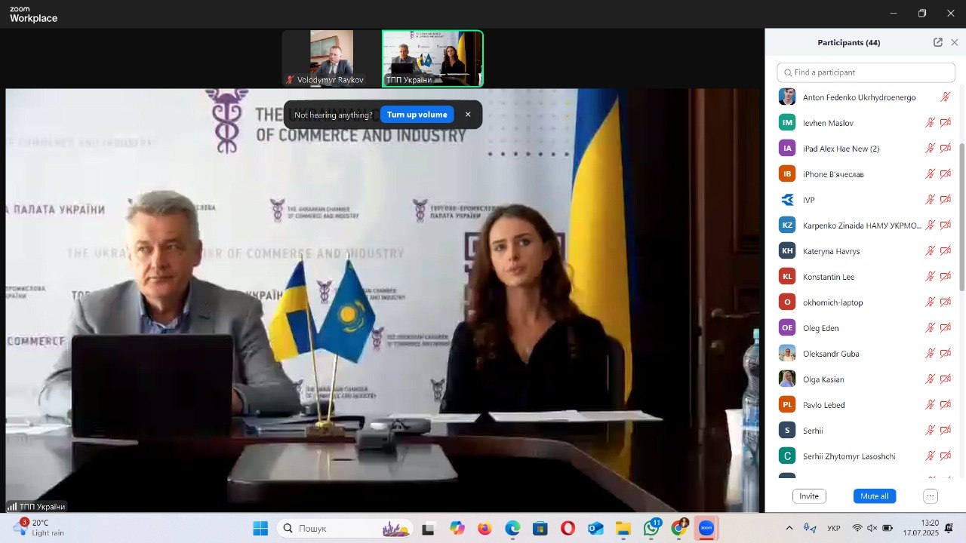Select the IM avatar of Ievhen Maslov
Image resolution: width=966 pixels, height=543 pixels.
787,123
